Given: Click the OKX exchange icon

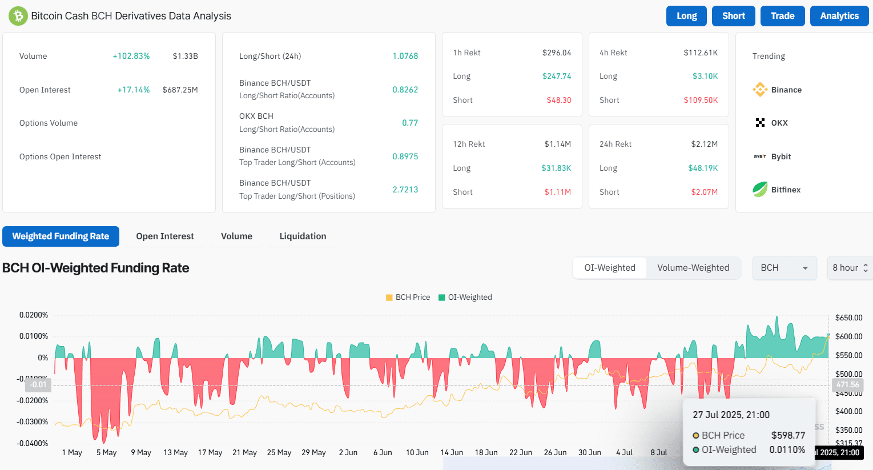Looking at the screenshot, I should click(x=760, y=123).
